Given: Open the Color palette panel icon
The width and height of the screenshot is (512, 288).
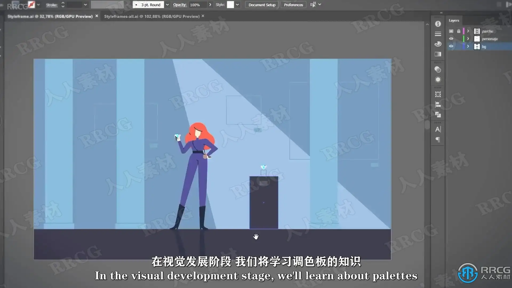Looking at the screenshot, I should click(x=438, y=44).
